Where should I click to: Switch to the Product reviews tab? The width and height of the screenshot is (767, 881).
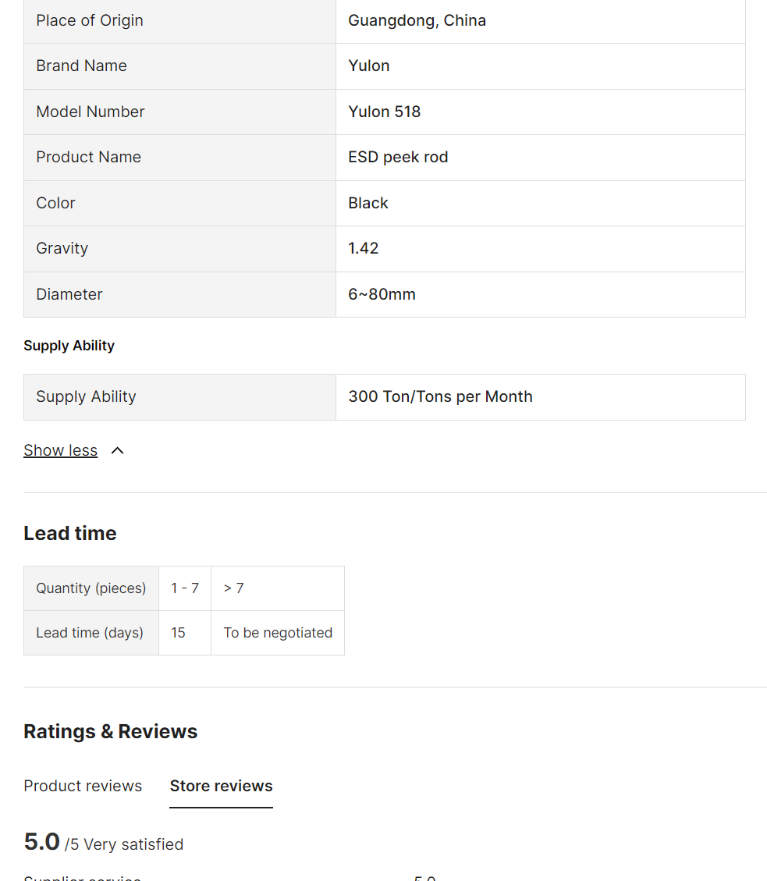(x=83, y=786)
